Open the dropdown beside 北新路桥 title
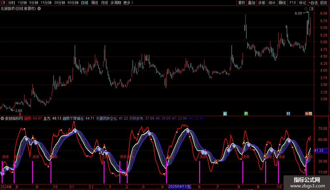Screen dimensions: 330x190 pyautogui.click(x=39, y=9)
